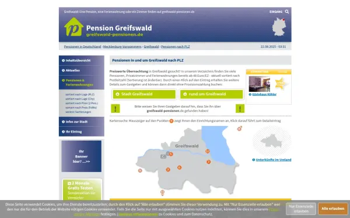This screenshot has width=350, height=218.
Task: Go to Mecklenburg-Vorpommern breadcrumb
Action: 122,47
